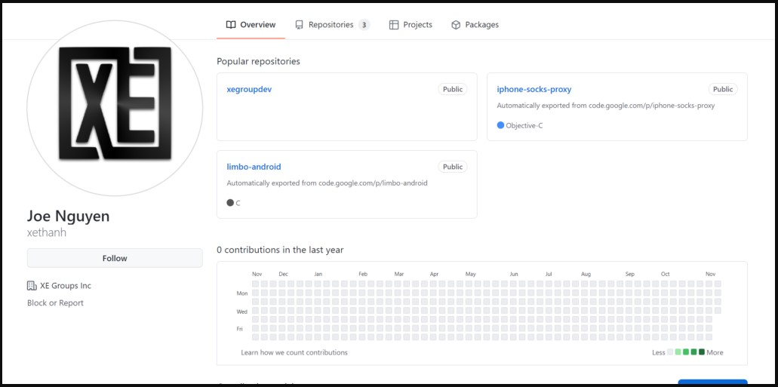Click the More legend label
Screen dimensions: 778x387
[715, 352]
